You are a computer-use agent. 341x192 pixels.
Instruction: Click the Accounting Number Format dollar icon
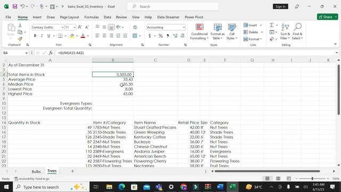coord(150,36)
